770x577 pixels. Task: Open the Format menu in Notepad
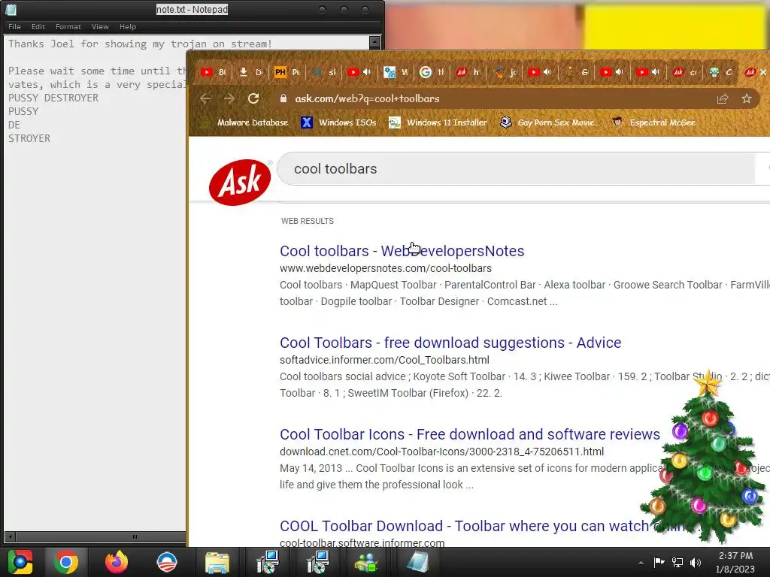pyautogui.click(x=68, y=26)
